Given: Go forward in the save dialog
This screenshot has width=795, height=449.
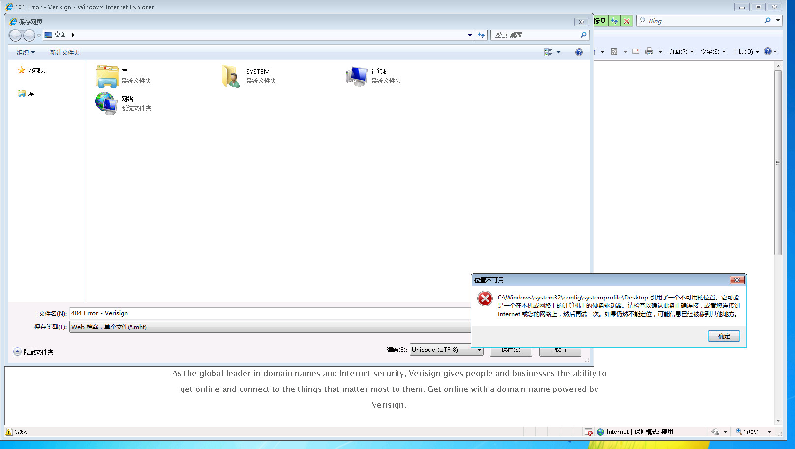Looking at the screenshot, I should coord(30,35).
